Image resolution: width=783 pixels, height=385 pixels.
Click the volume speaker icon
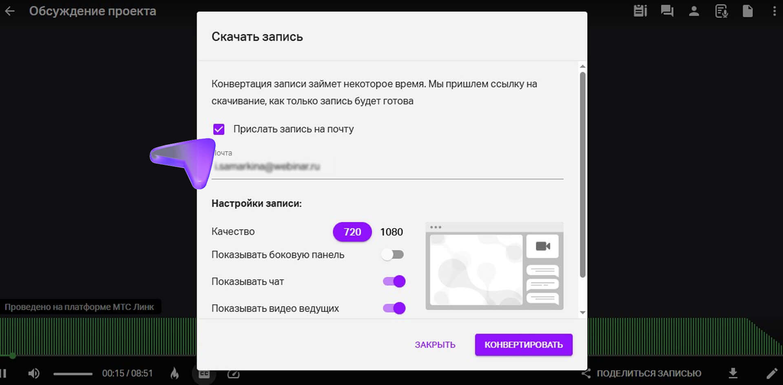pos(34,373)
